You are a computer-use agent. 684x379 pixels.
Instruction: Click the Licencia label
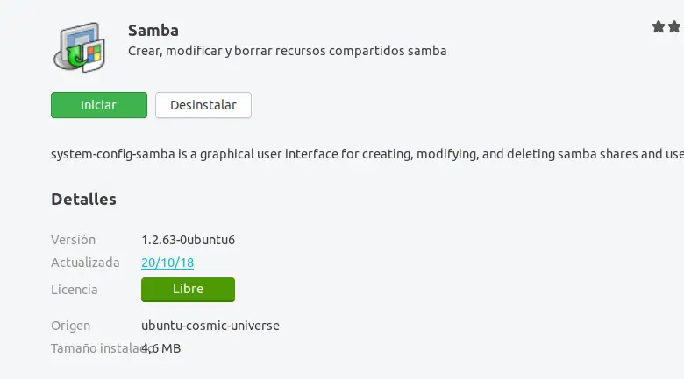75,290
